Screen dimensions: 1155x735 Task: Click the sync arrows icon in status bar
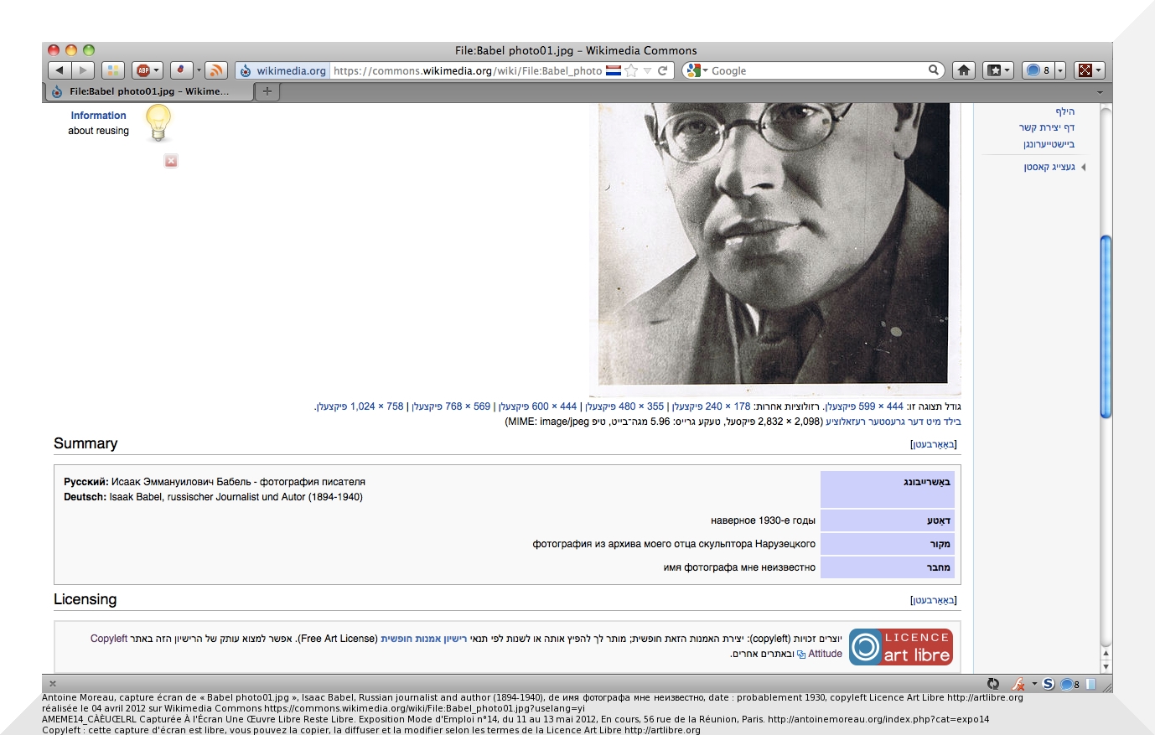(x=993, y=684)
